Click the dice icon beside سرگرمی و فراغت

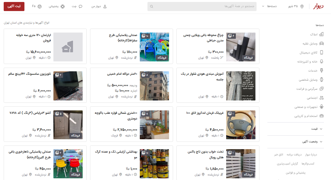(322, 89)
